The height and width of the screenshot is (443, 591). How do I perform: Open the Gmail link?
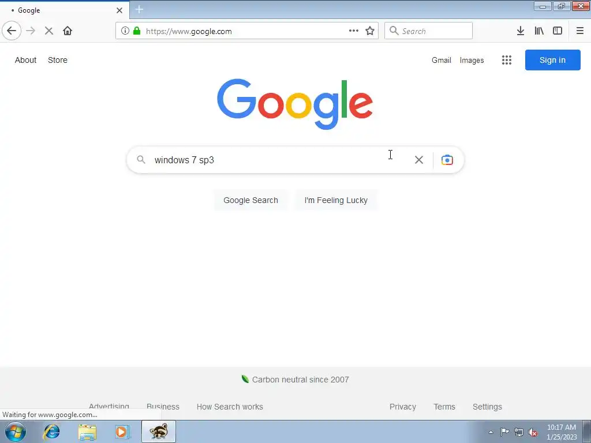pyautogui.click(x=442, y=60)
